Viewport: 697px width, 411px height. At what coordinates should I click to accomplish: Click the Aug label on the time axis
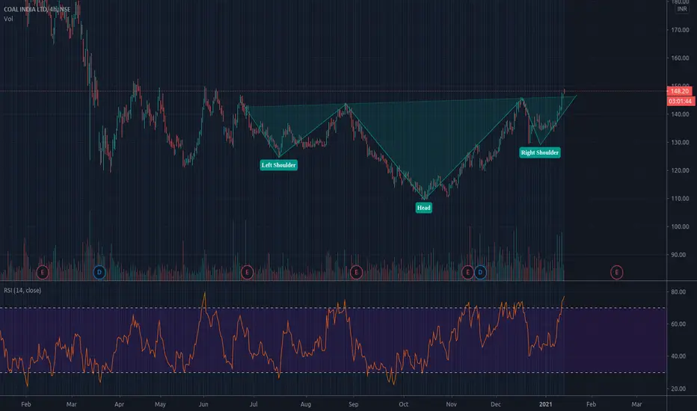pos(305,404)
